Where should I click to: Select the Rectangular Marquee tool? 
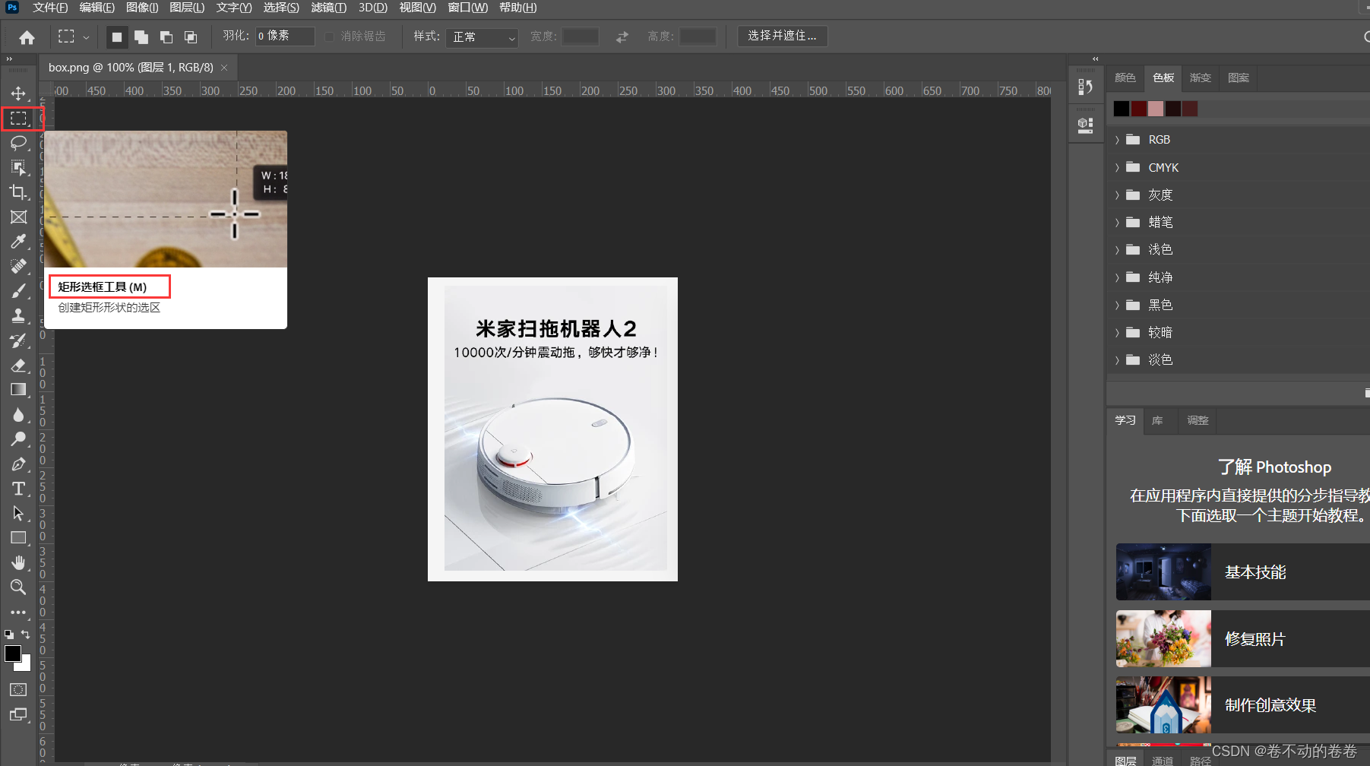[18, 119]
